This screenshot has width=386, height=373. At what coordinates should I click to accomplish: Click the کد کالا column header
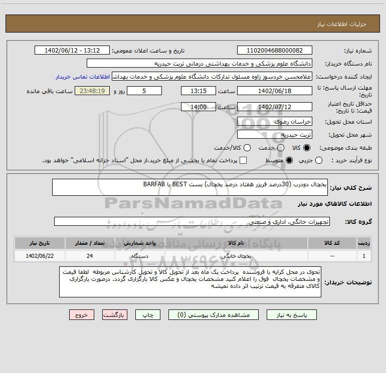pos(332,243)
